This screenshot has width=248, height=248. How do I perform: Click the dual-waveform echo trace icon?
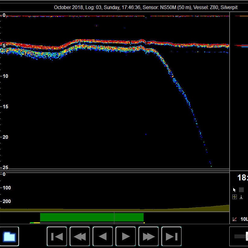point(234,197)
